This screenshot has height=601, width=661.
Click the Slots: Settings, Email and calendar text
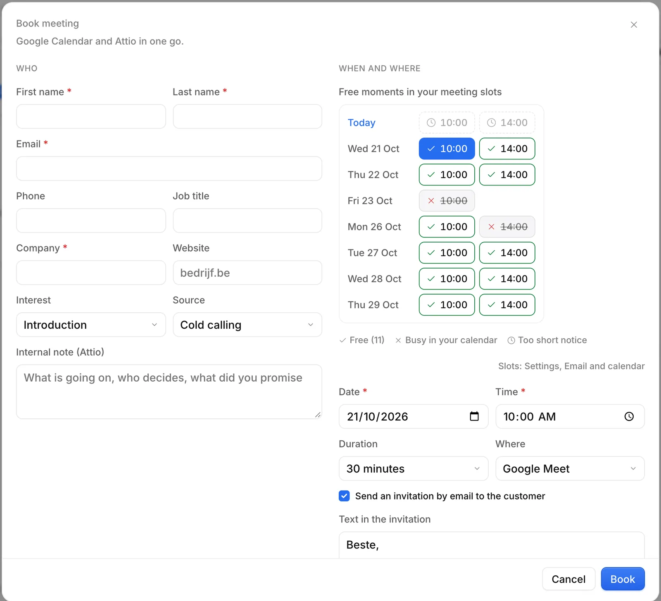click(x=571, y=366)
